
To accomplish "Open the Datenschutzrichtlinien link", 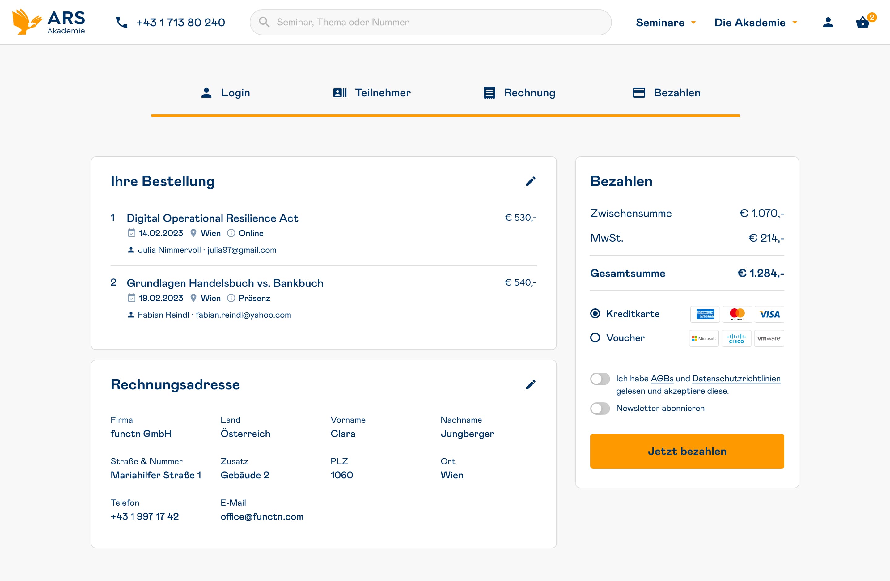I will point(736,379).
